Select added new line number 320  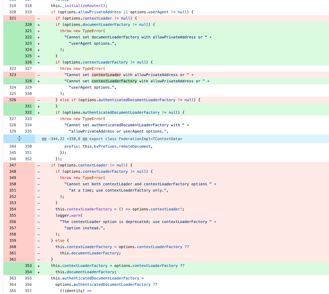(x=28, y=25)
